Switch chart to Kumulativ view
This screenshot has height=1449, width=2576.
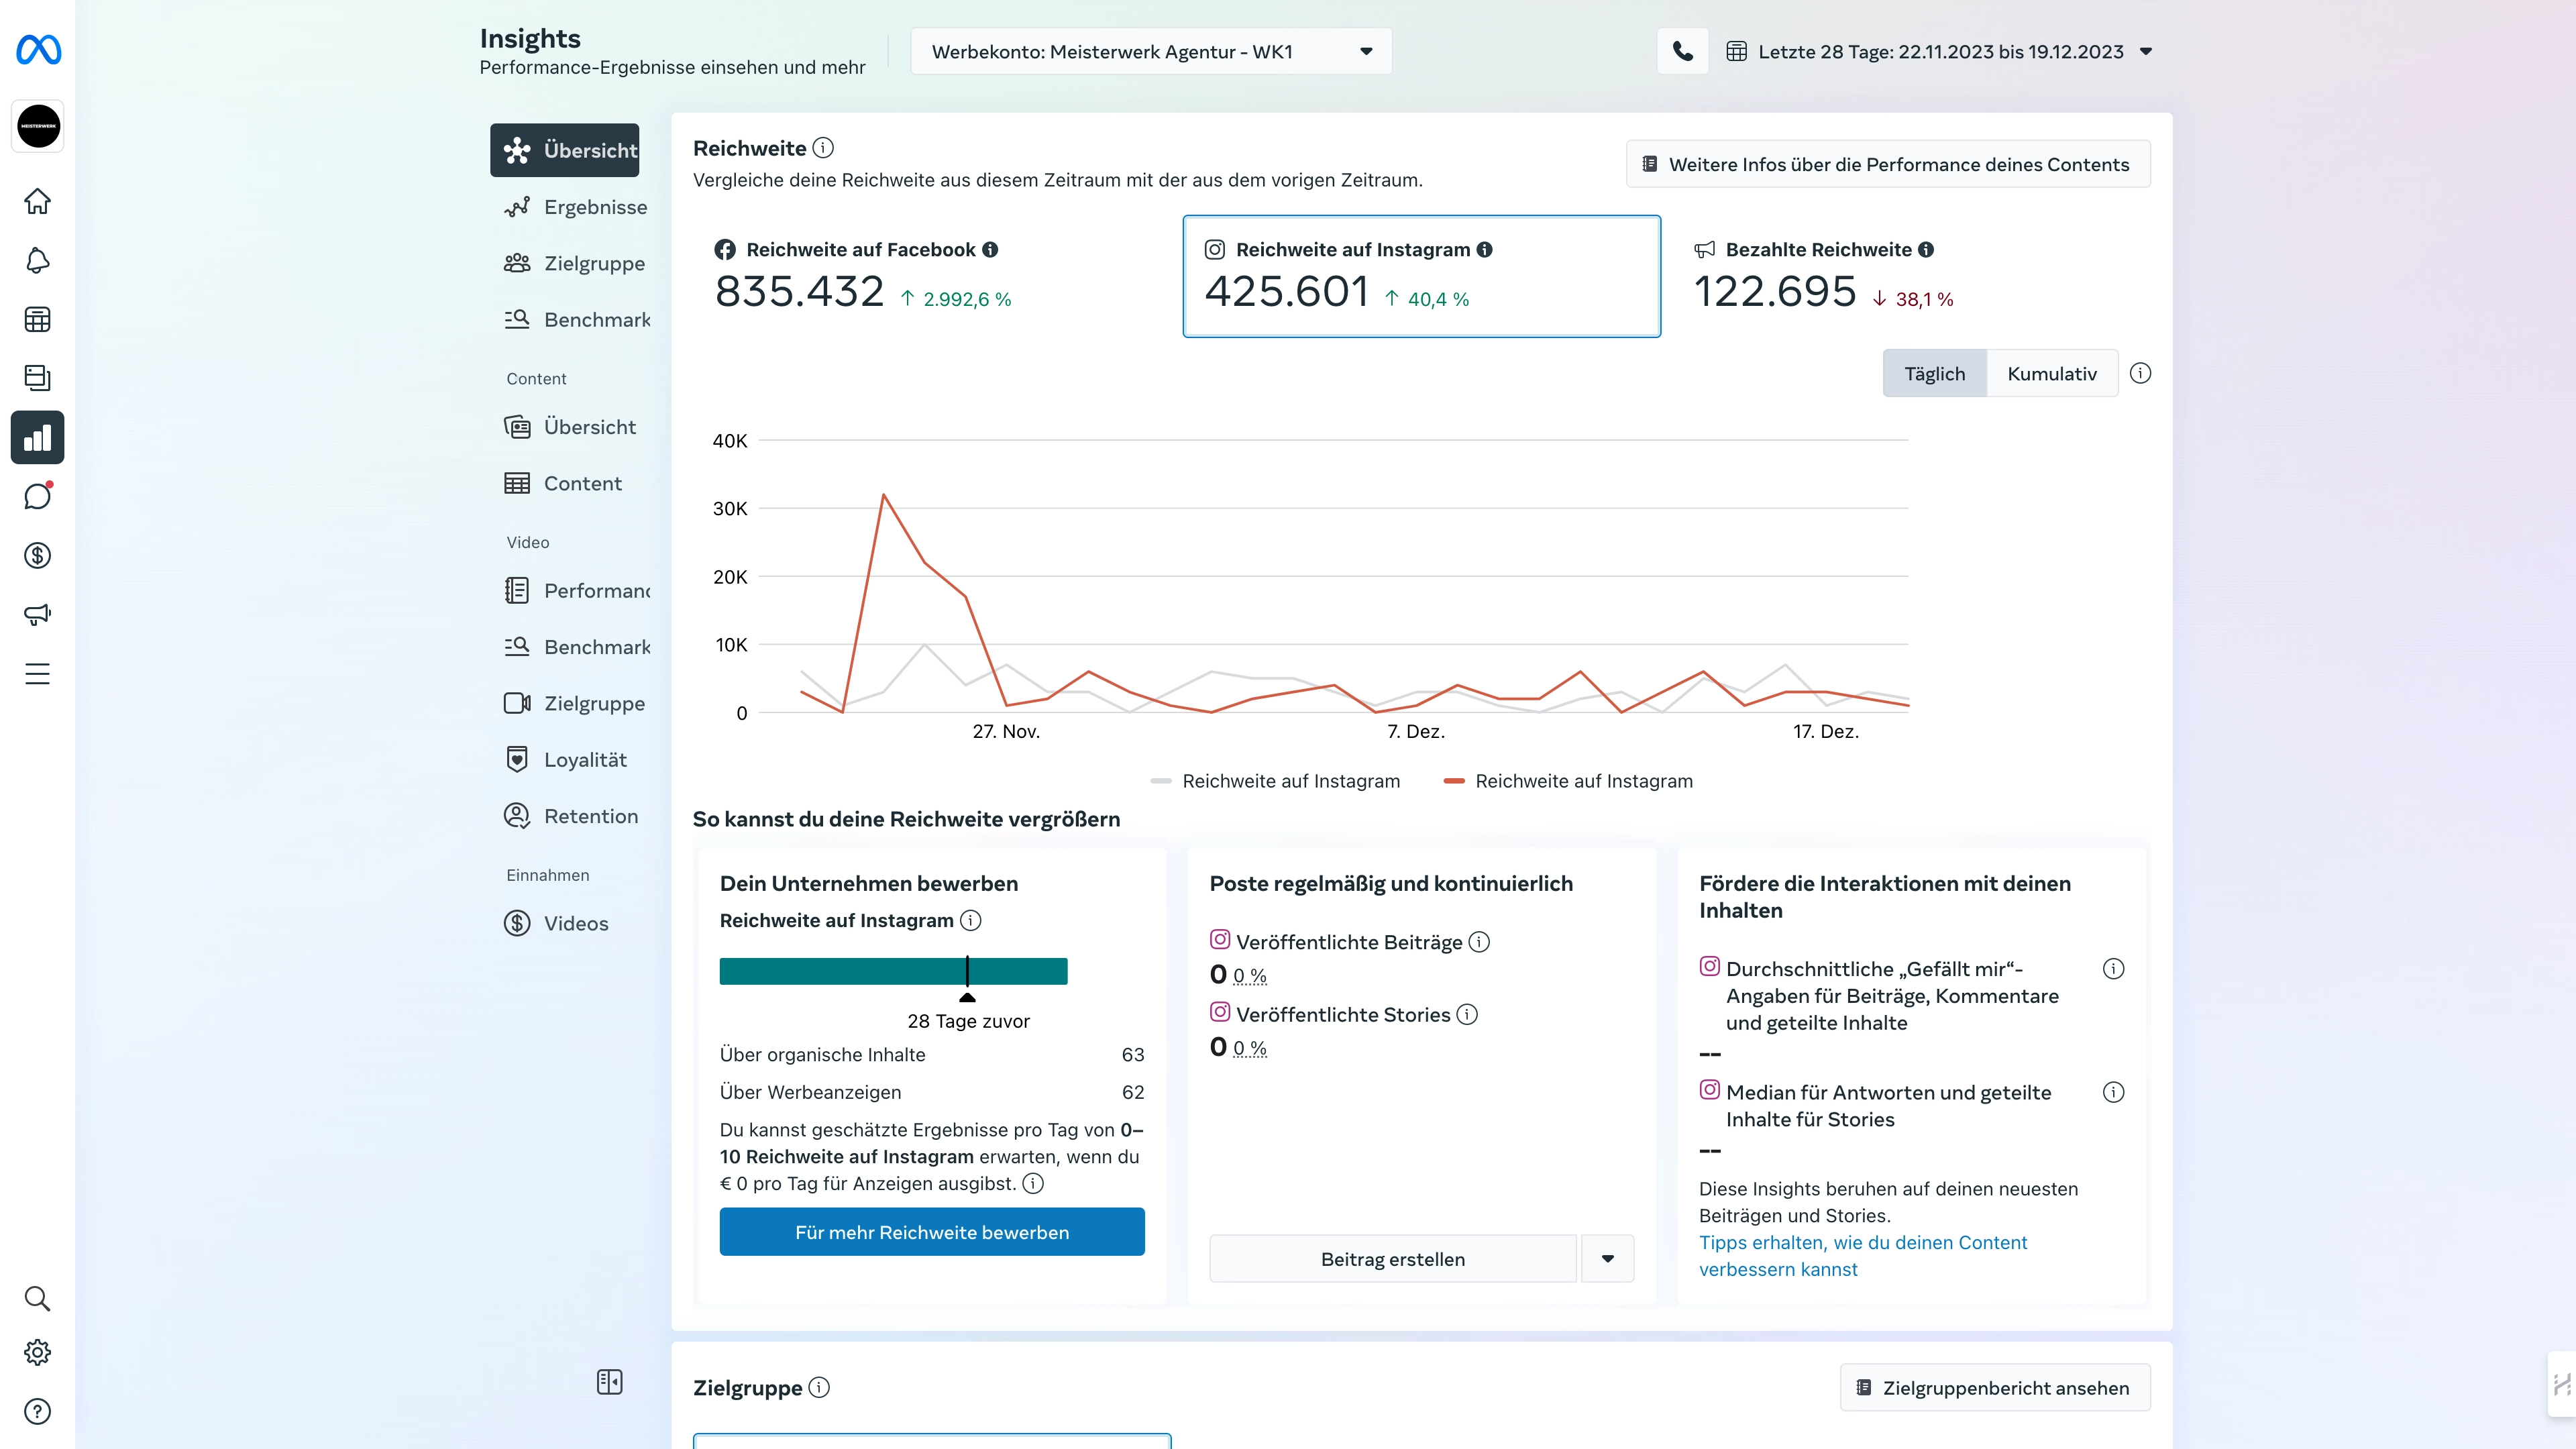(2052, 373)
